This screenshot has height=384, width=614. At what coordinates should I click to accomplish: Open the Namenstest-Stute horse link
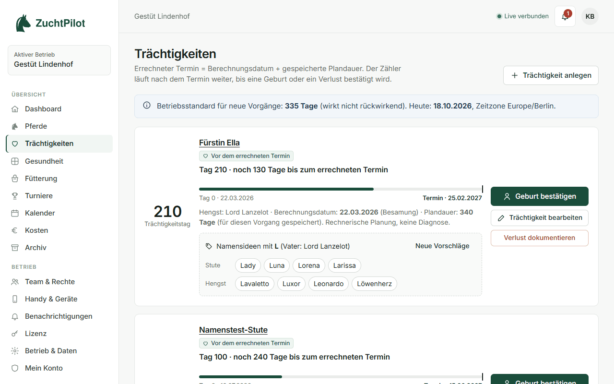233,330
